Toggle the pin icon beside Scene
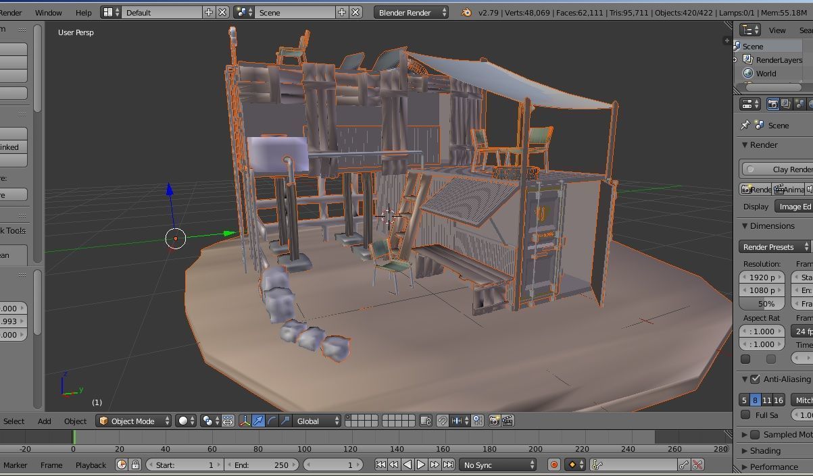 (745, 125)
